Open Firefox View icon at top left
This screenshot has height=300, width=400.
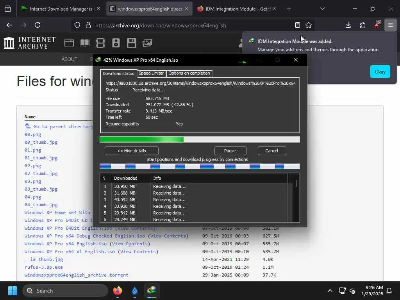pyautogui.click(x=8, y=9)
